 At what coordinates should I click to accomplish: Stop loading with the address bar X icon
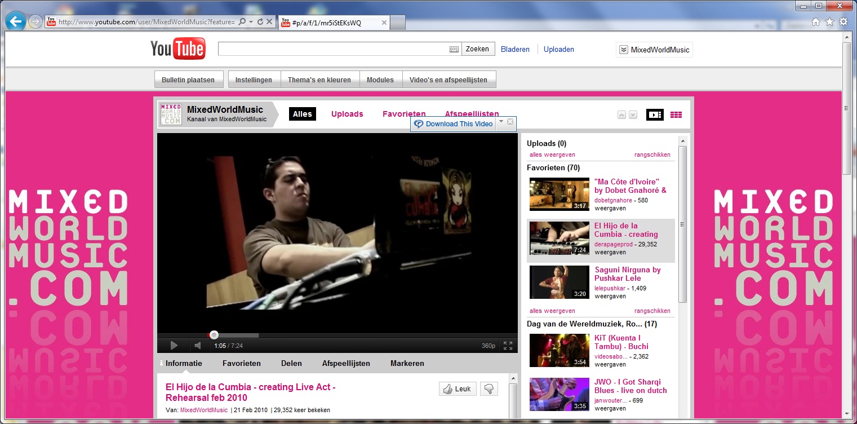coord(269,22)
